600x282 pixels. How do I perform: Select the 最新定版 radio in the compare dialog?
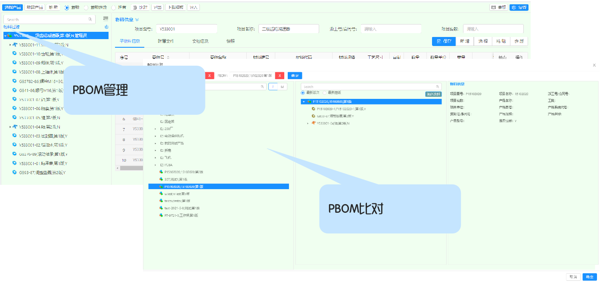pyautogui.click(x=325, y=92)
